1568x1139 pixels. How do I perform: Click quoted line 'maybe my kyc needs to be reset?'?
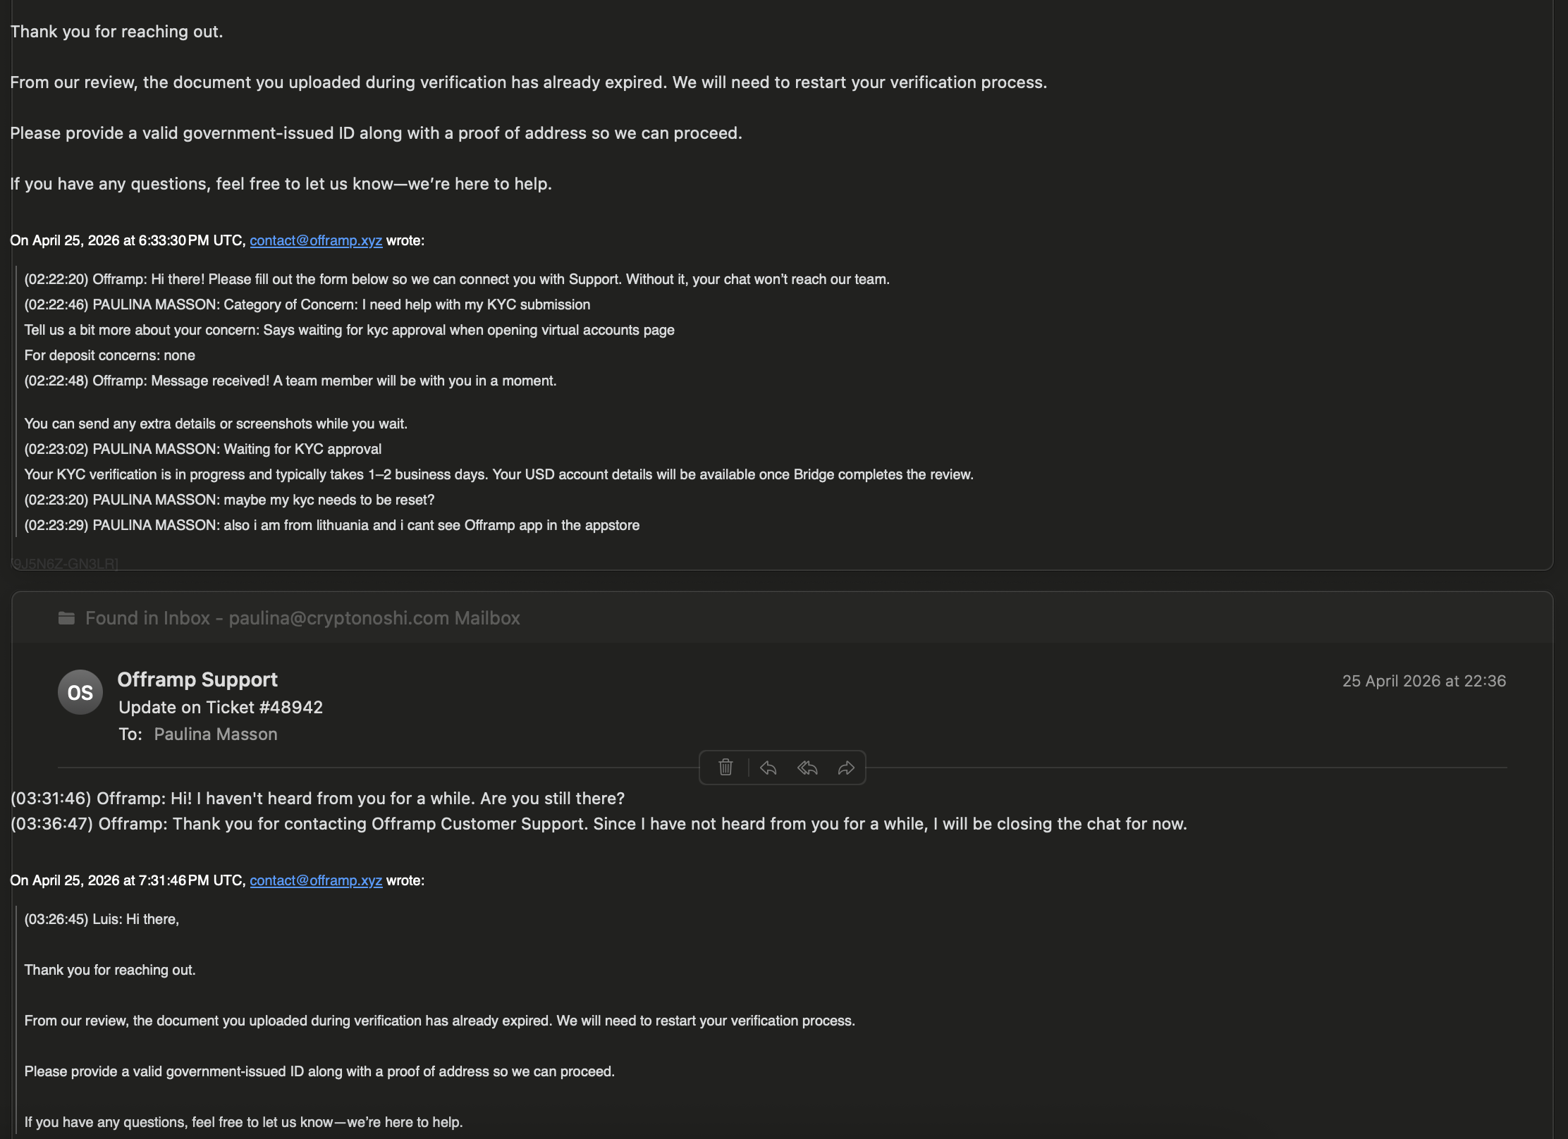click(x=229, y=500)
